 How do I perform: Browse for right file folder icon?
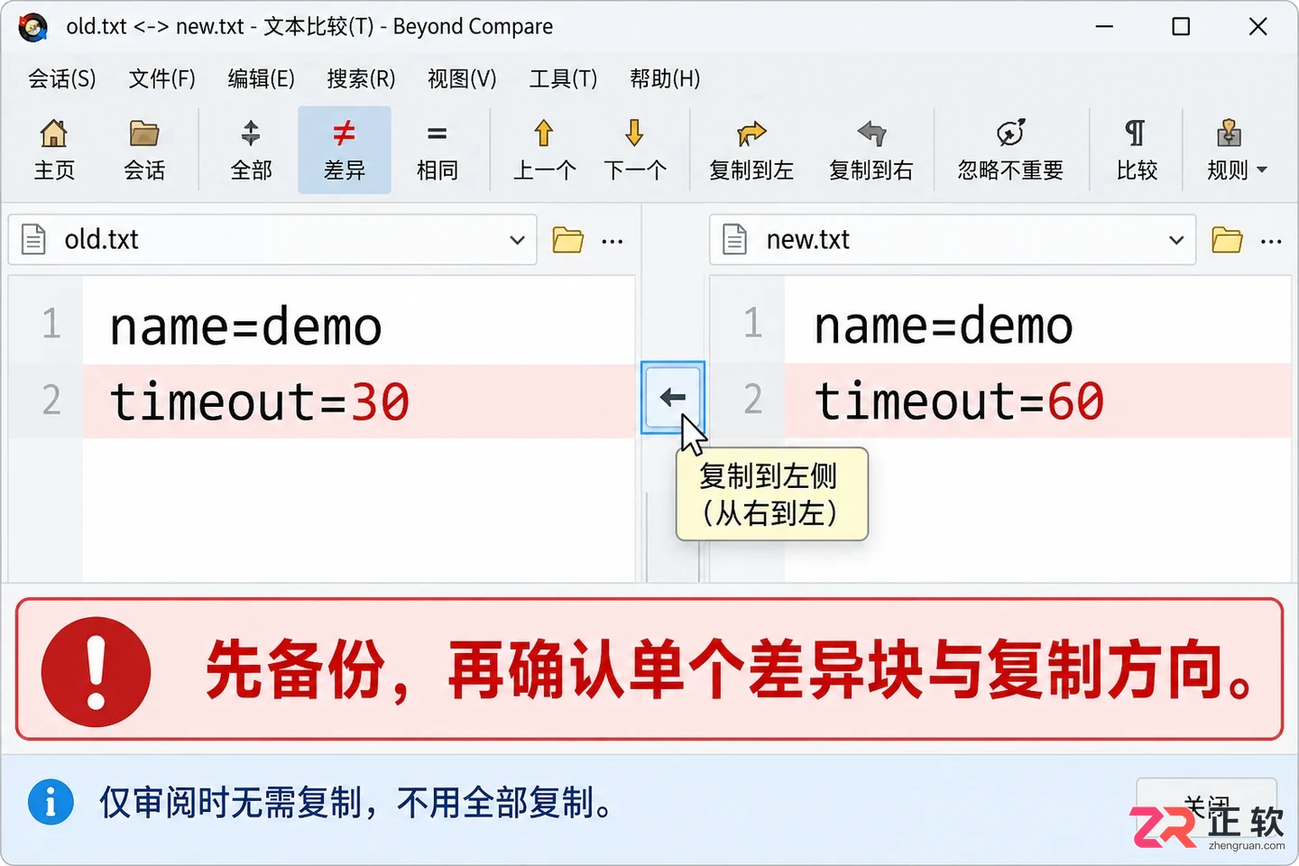tap(1227, 240)
